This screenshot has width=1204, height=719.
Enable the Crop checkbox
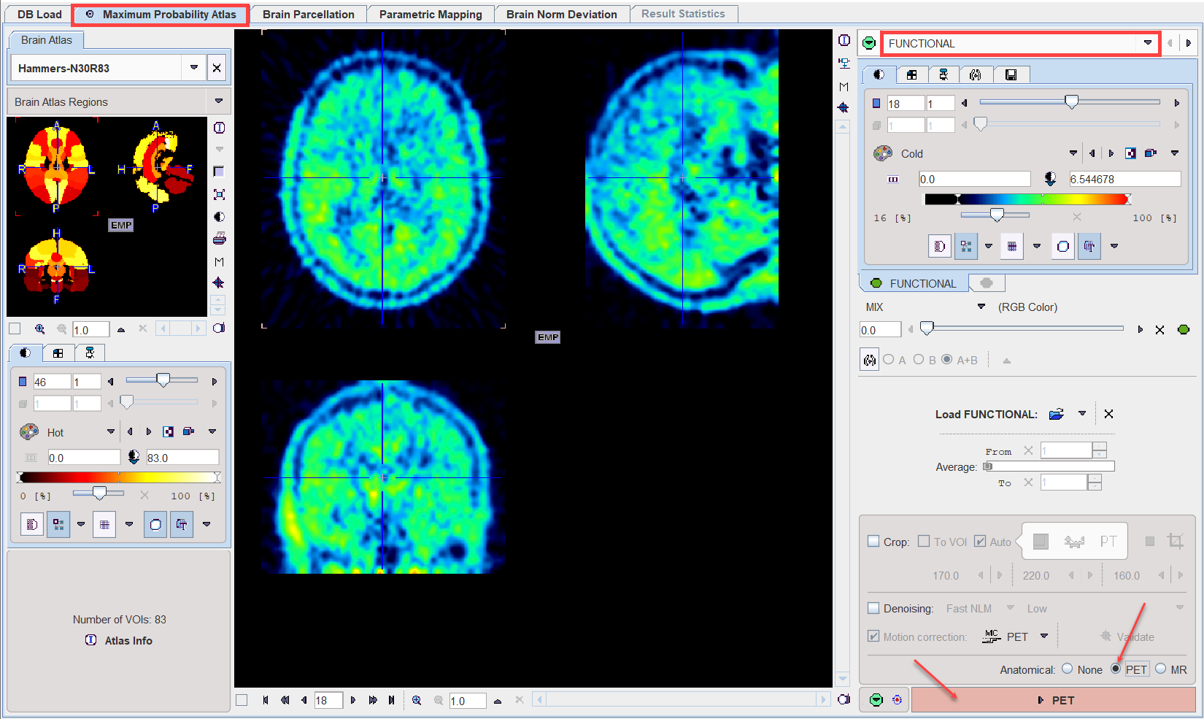pyautogui.click(x=873, y=542)
